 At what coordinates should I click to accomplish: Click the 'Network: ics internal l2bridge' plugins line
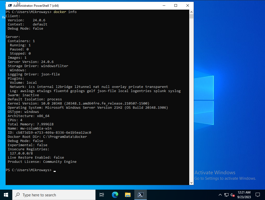(x=89, y=87)
